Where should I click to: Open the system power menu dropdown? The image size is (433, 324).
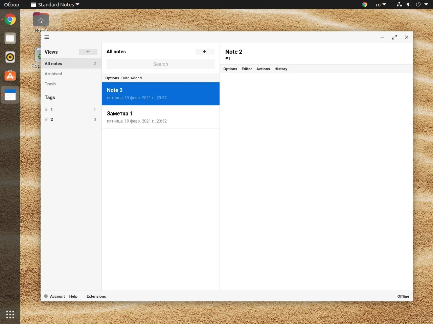point(422,5)
